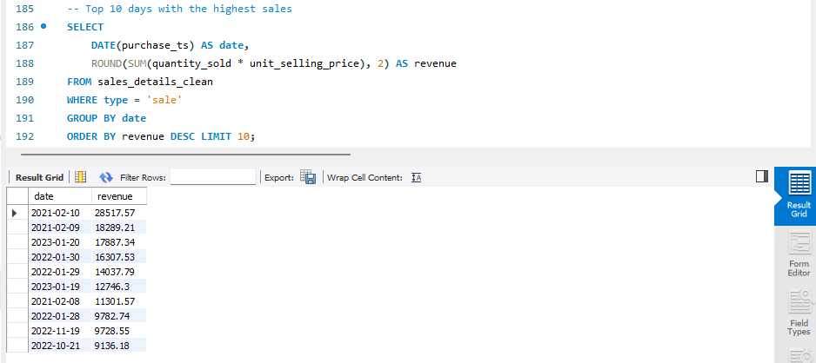Click LIMIT keyword on line 192

216,137
